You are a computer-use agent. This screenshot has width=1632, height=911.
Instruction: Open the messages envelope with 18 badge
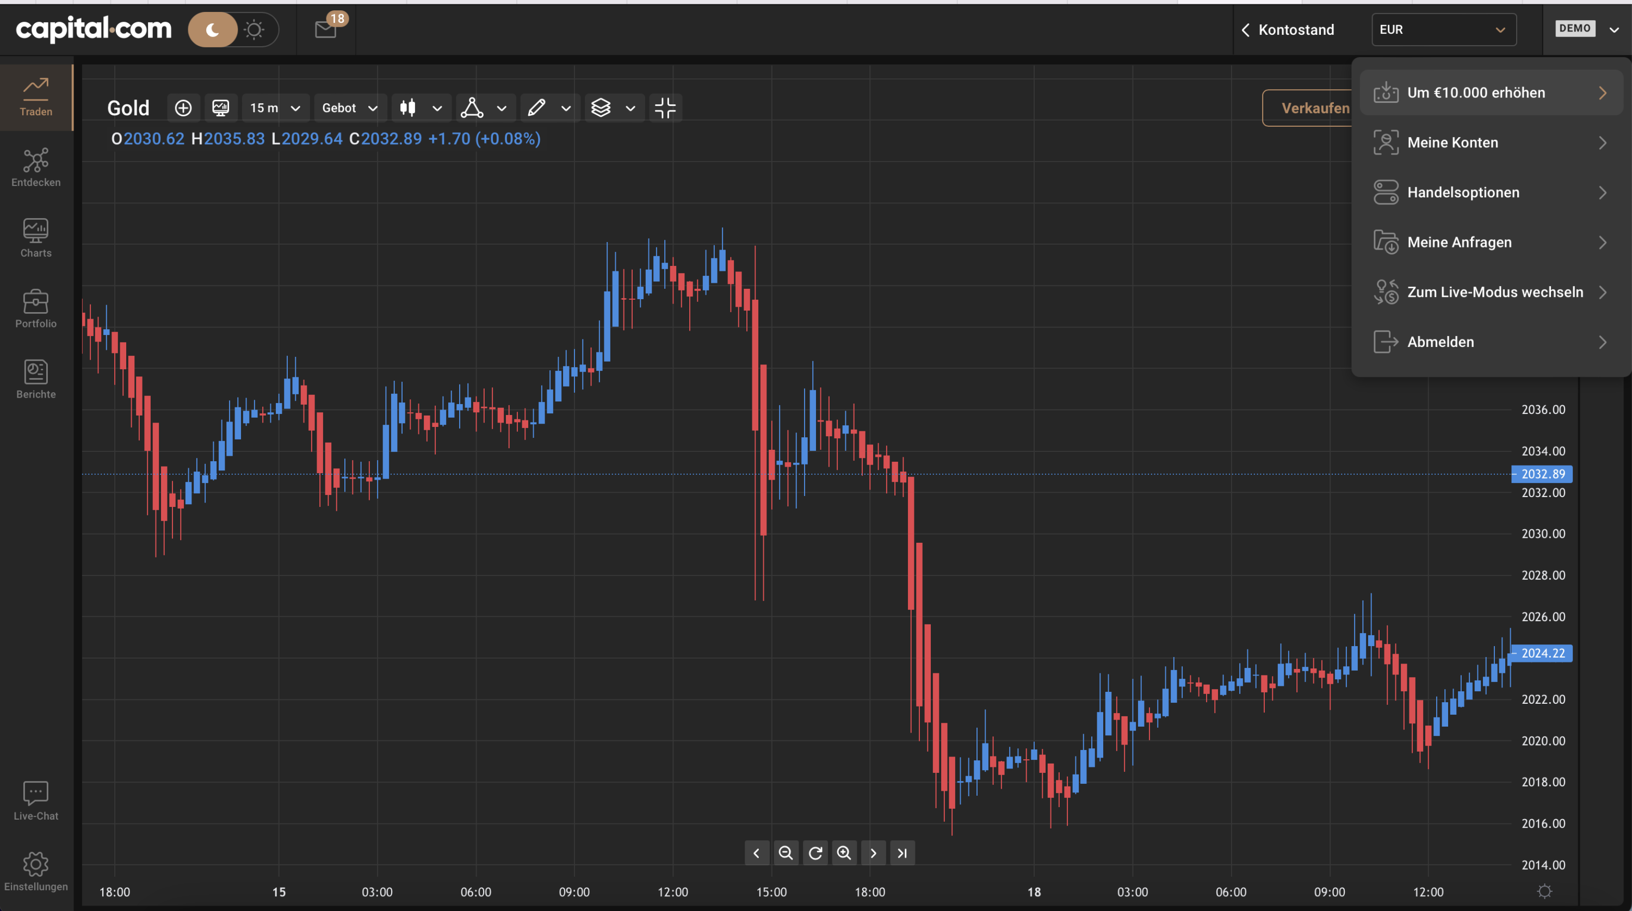pos(326,29)
